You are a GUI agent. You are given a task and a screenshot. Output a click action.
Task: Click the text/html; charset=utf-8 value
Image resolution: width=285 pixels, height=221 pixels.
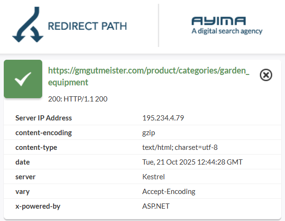pyautogui.click(x=180, y=147)
